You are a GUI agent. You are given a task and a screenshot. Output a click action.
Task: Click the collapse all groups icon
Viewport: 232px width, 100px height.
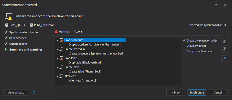(224, 48)
